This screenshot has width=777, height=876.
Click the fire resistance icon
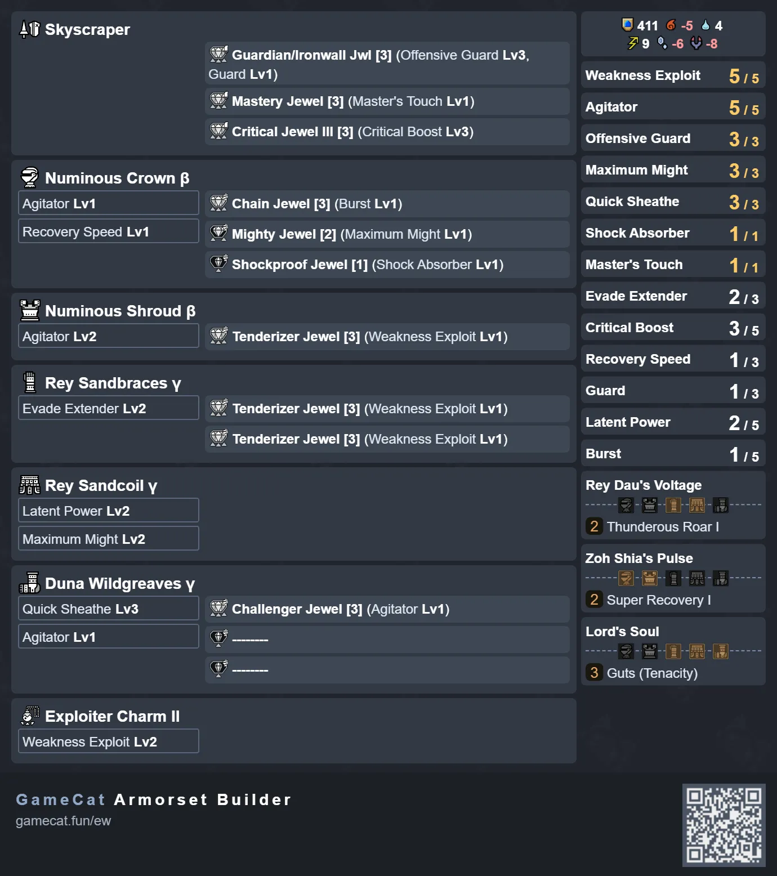tap(671, 25)
